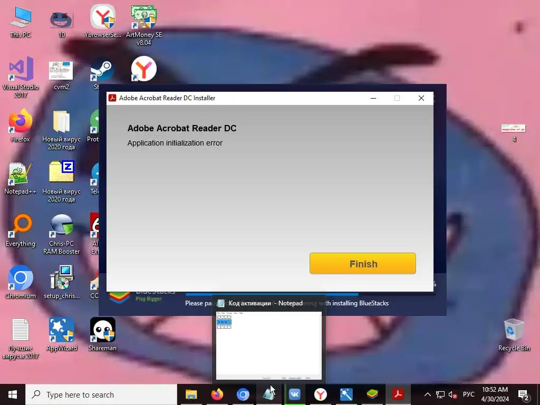Show hidden system tray icons
Screen dimensions: 540x405
[x=427, y=394]
